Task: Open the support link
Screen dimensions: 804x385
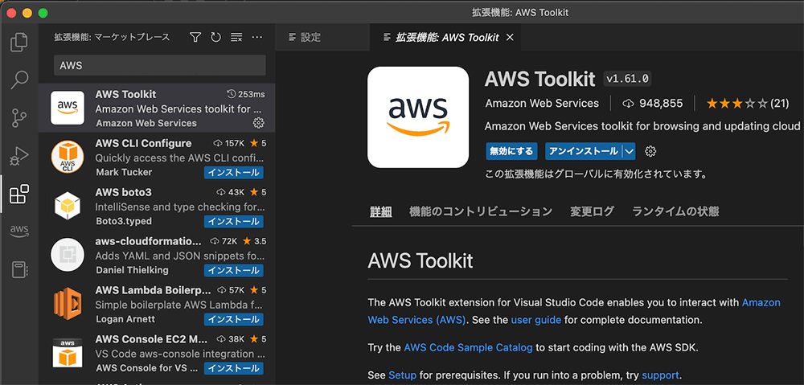Action: 660,375
